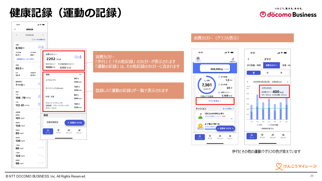Click the グラフを見る link
The image size is (322, 181).
215,101
